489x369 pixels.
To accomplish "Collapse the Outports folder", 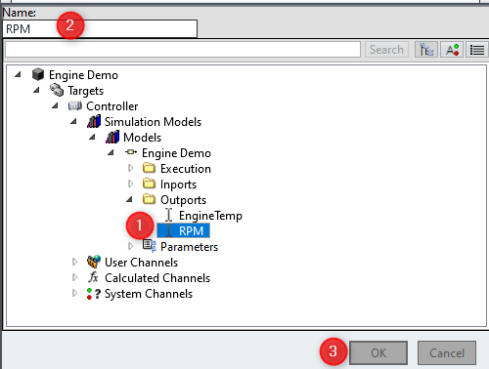I will (x=129, y=199).
